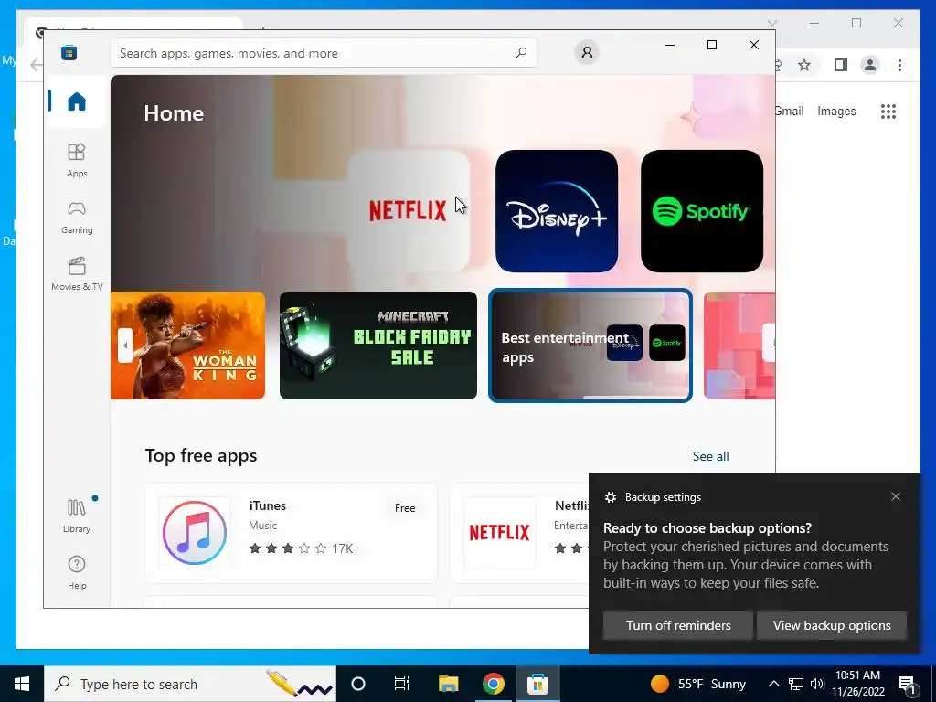Screen dimensions: 936x702
Task: Open Minecraft Block Friday Sale banner
Action: pos(378,346)
